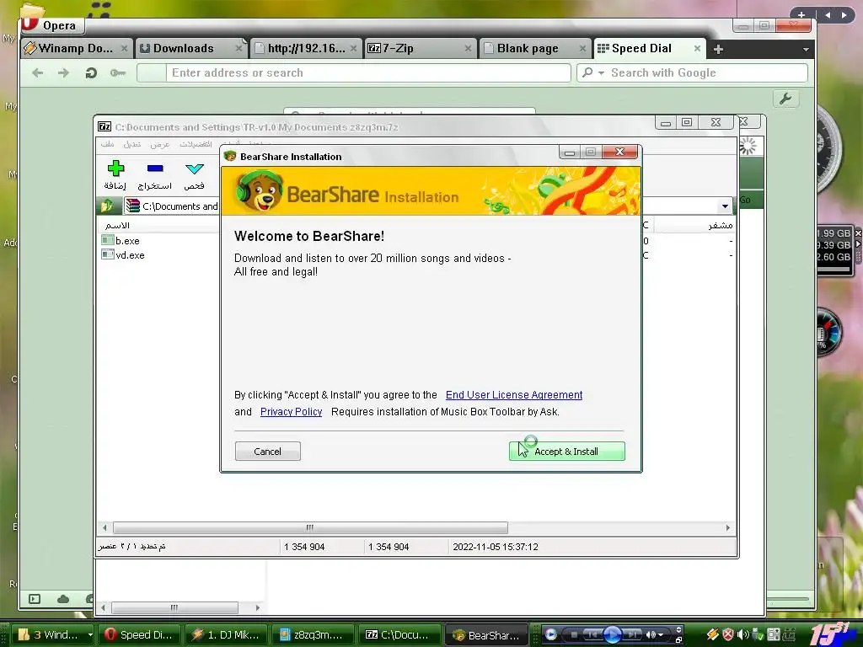This screenshot has height=647, width=863.
Task: Click the Opera reload icon
Action: pos(91,72)
